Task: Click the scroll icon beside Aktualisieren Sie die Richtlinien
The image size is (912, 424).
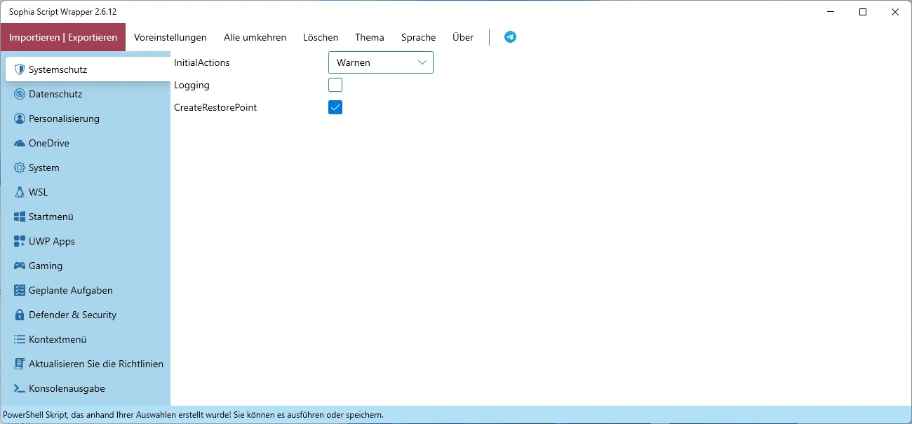Action: click(20, 364)
